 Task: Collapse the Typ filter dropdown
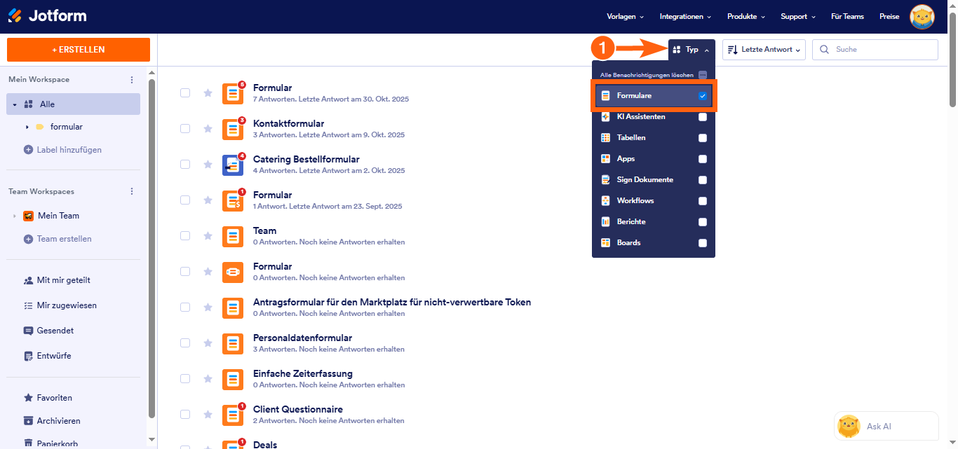tap(691, 50)
